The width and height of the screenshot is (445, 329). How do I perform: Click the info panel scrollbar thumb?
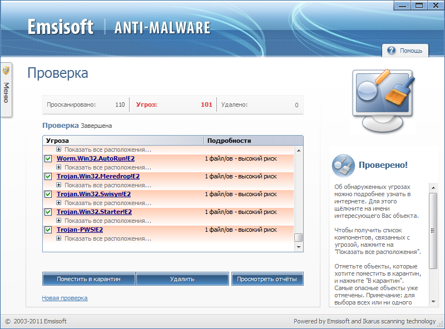[x=433, y=231]
